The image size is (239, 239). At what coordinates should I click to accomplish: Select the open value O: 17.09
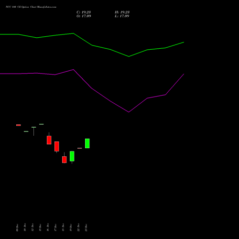pos(84,16)
